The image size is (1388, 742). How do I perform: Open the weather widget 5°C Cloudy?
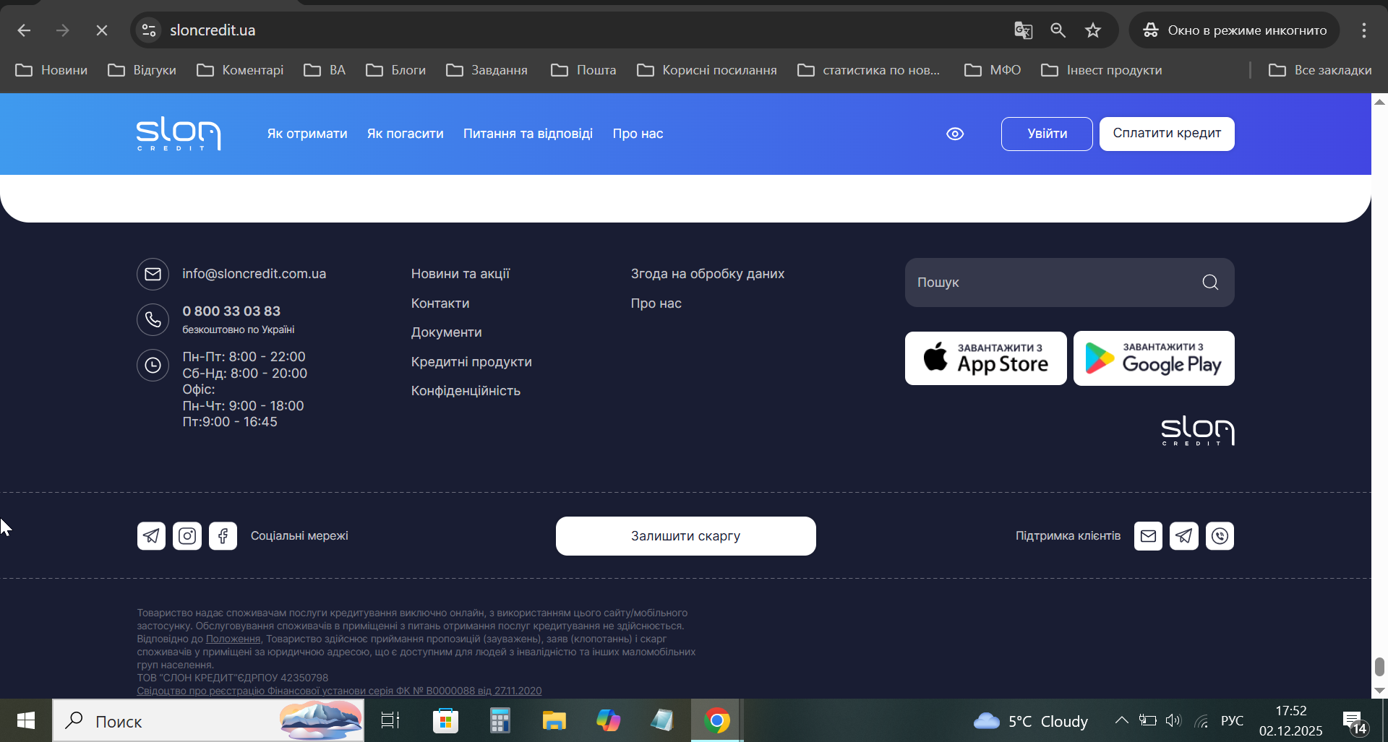pos(1030,721)
